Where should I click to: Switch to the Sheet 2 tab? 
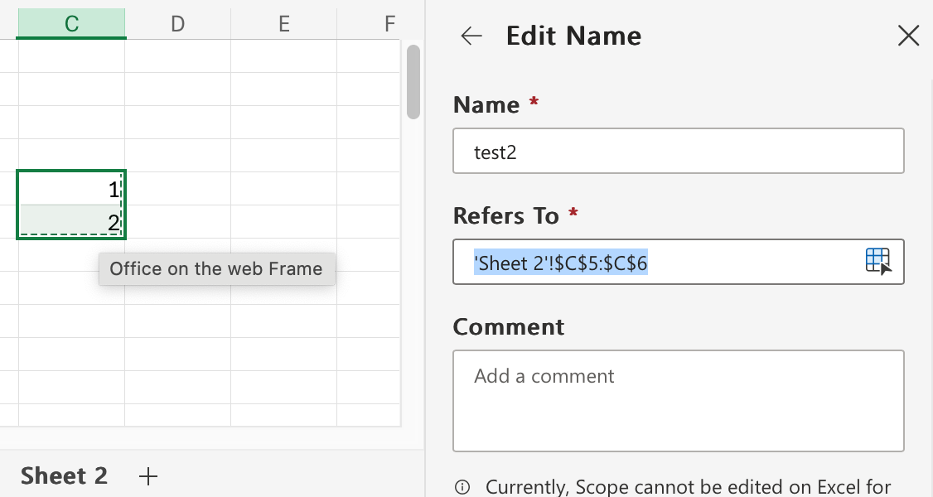click(65, 475)
